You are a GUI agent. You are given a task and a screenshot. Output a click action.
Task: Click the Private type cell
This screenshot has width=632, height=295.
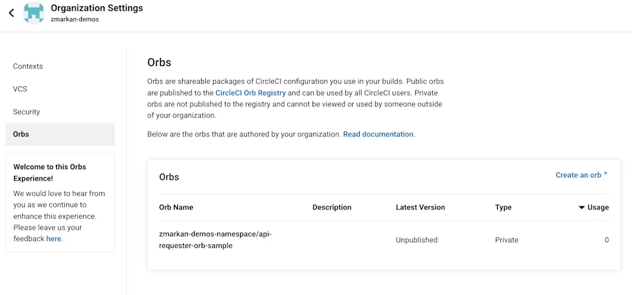[x=507, y=240]
